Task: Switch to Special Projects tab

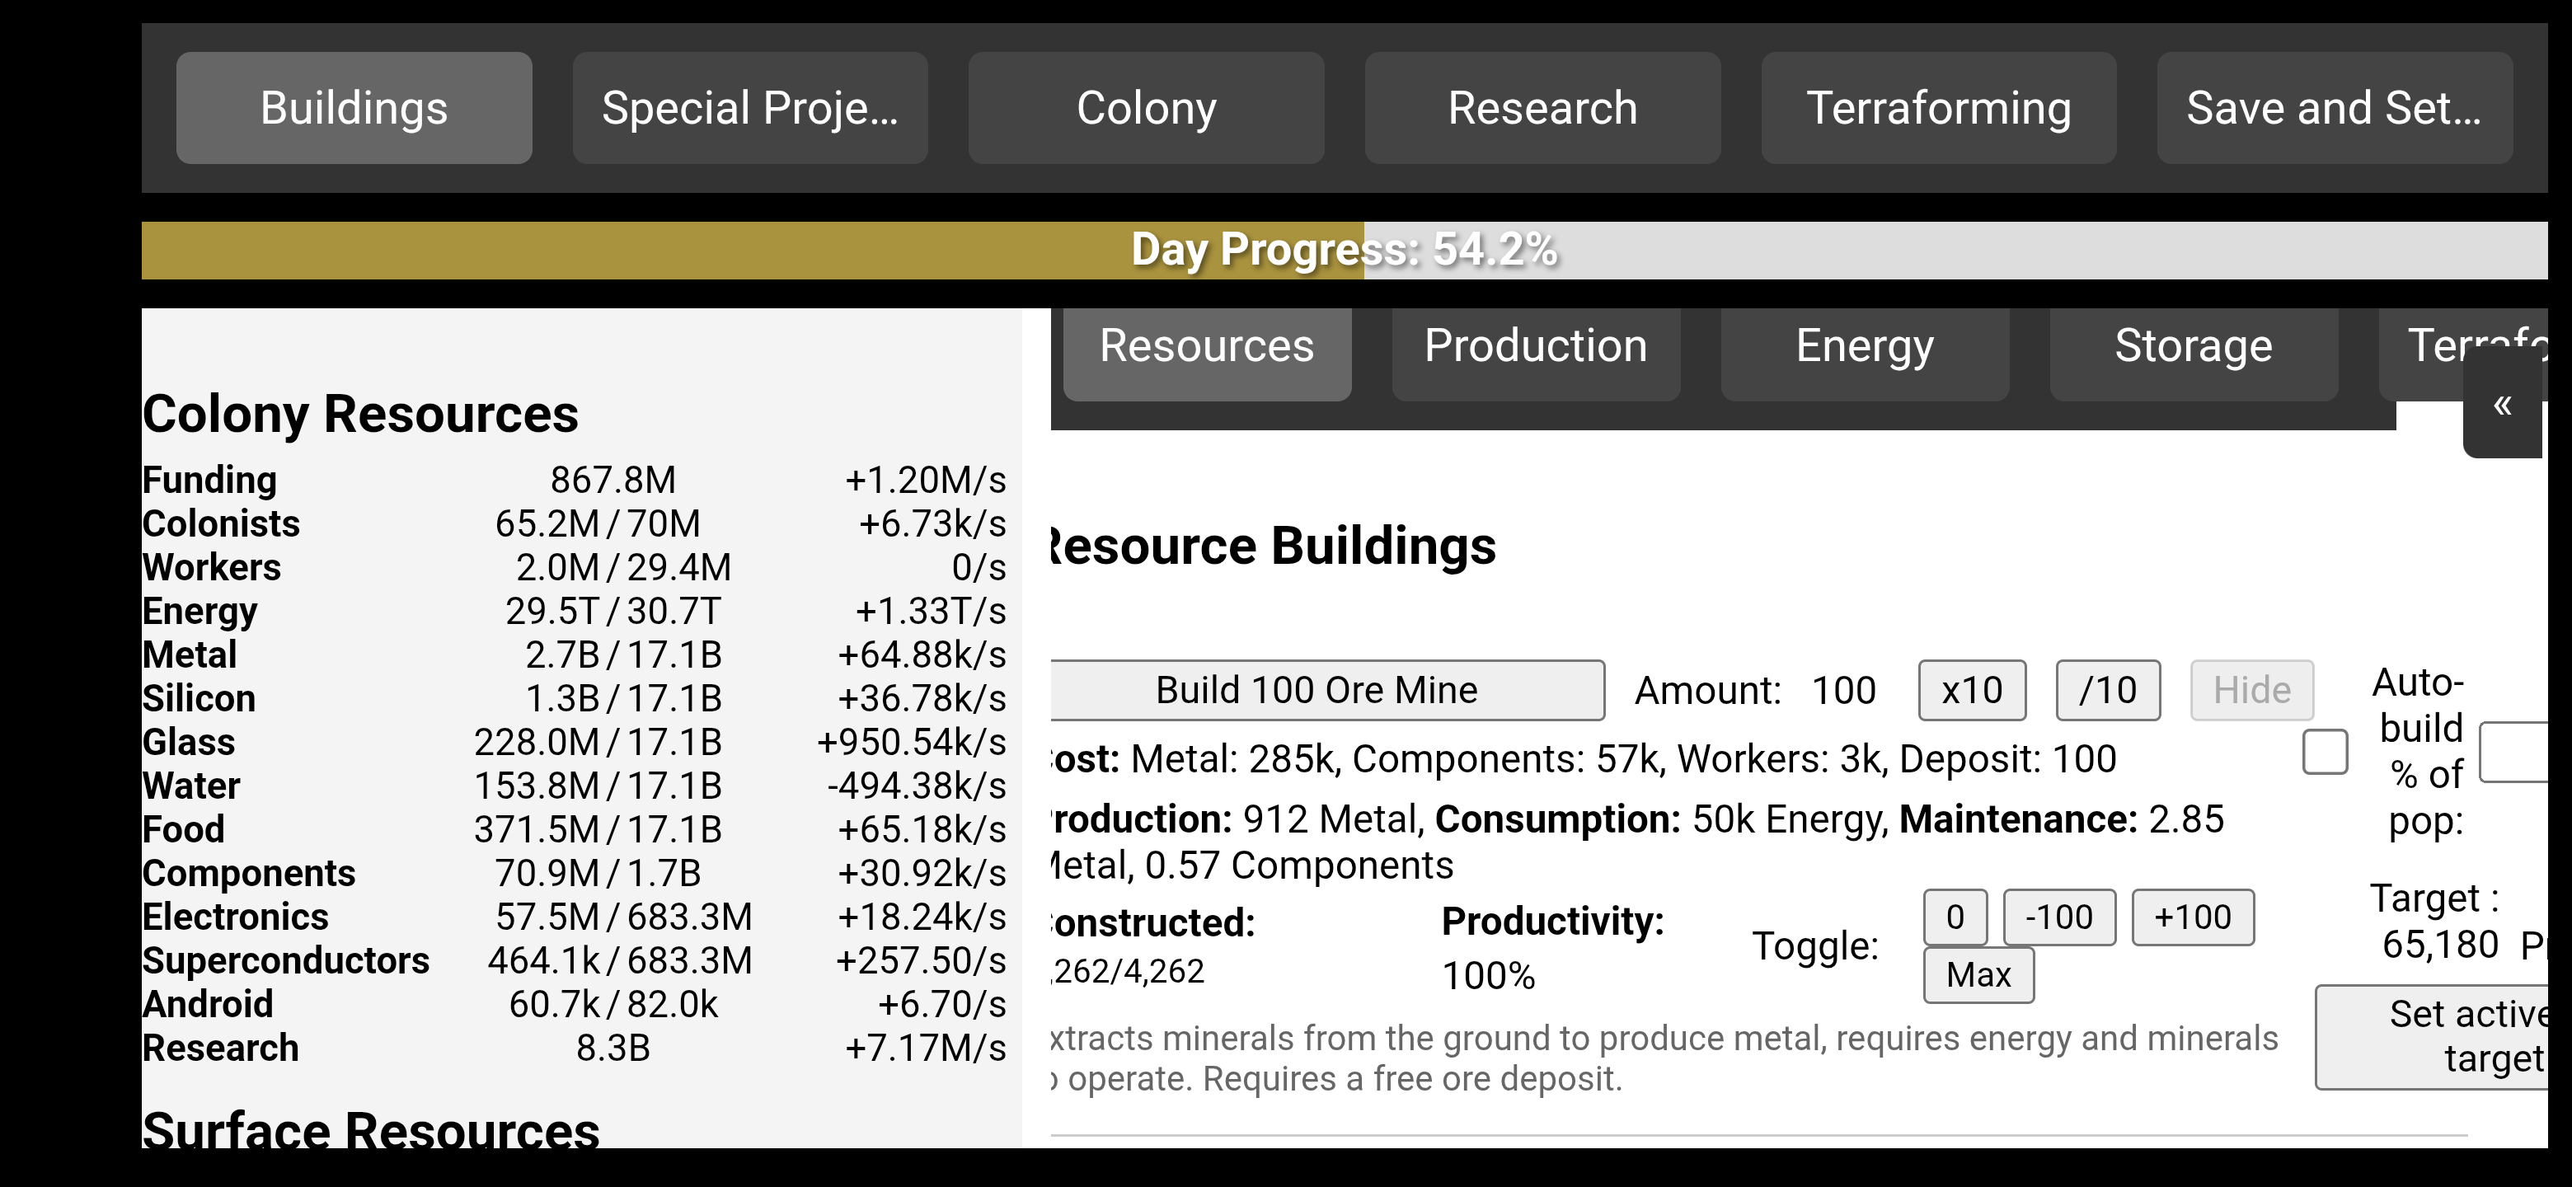Action: click(750, 108)
